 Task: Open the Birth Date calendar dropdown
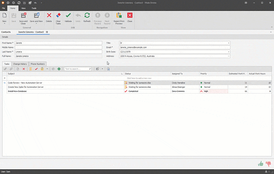[x=229, y=52]
